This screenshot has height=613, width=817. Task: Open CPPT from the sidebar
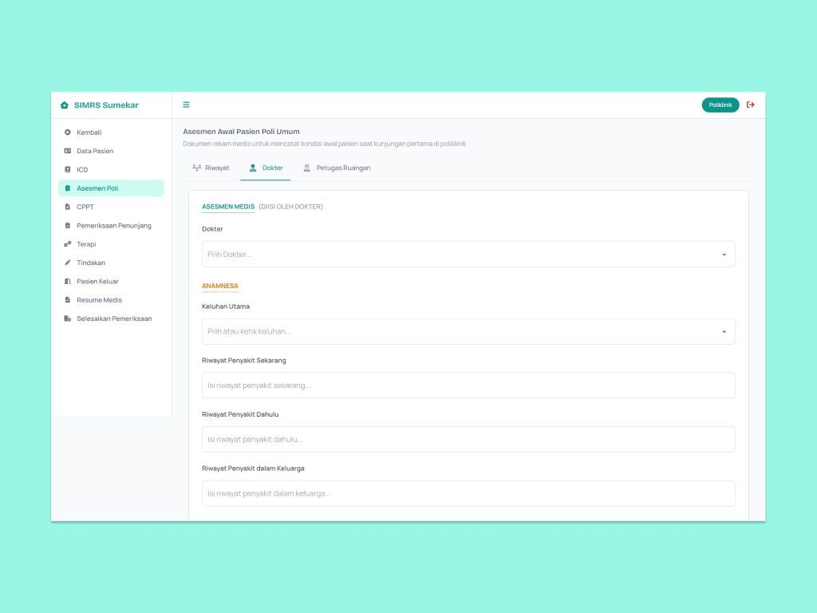coord(85,207)
